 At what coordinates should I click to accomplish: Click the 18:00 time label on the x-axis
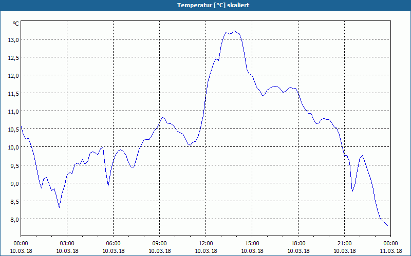pyautogui.click(x=298, y=244)
